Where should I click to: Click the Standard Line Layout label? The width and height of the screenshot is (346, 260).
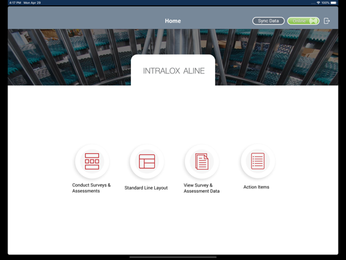tap(146, 188)
